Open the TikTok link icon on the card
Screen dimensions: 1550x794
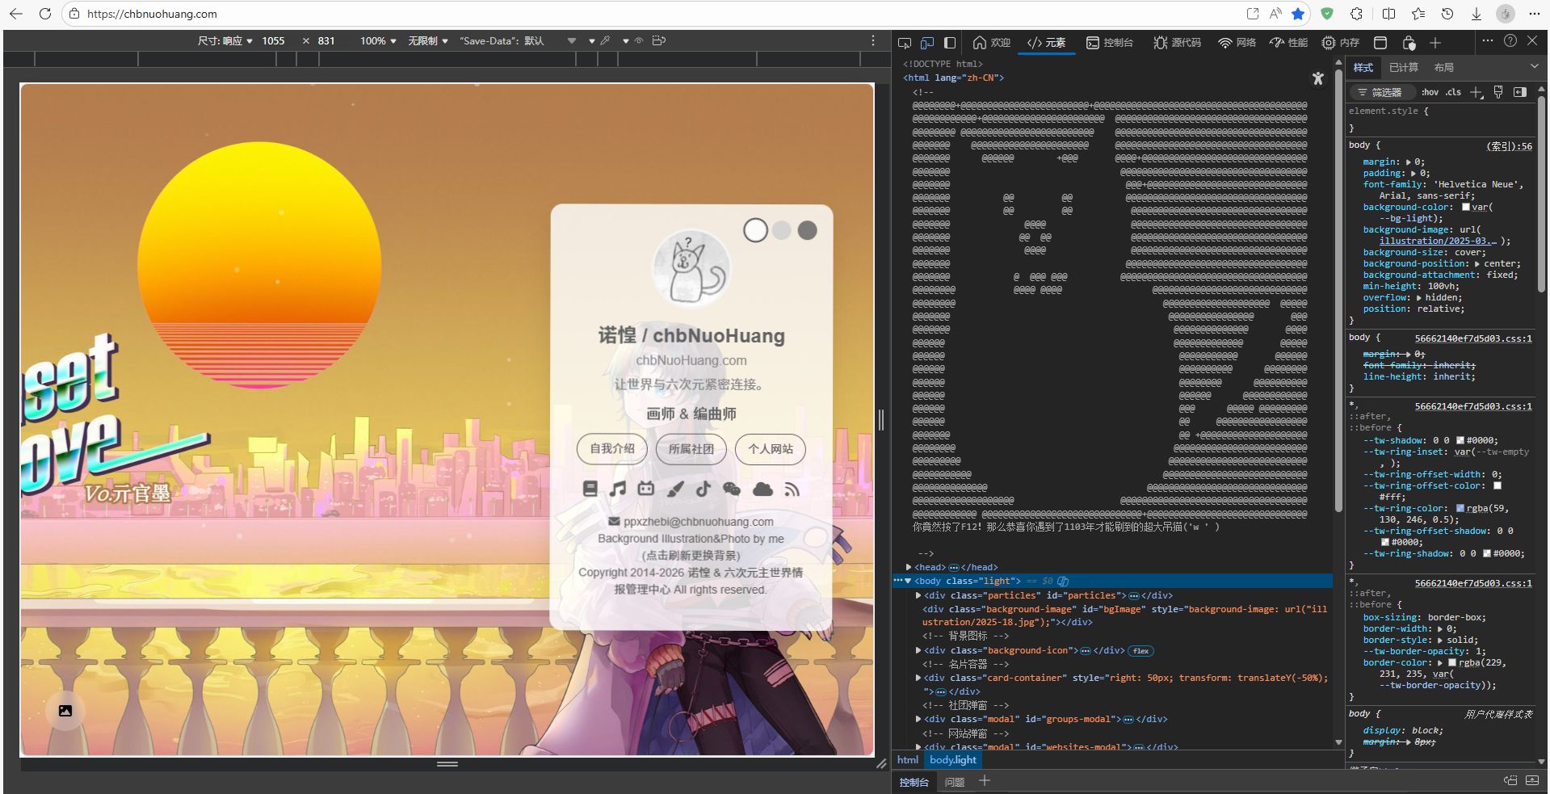click(703, 489)
